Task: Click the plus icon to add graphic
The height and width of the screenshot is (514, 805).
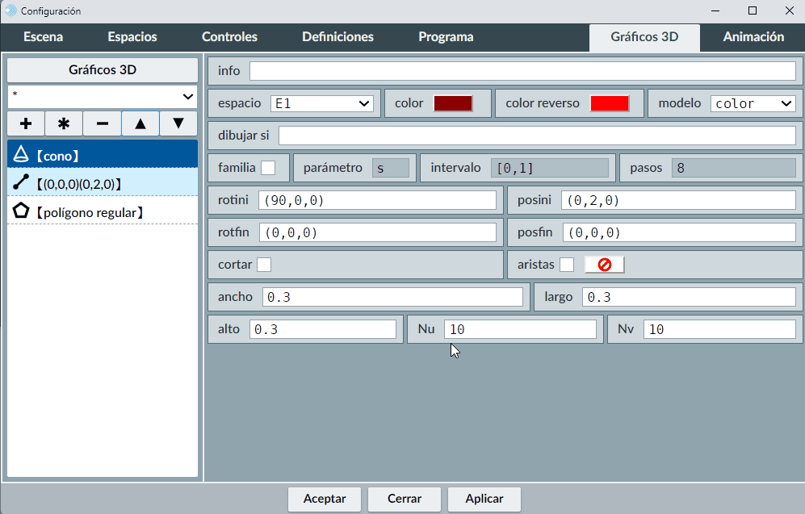Action: tap(26, 123)
